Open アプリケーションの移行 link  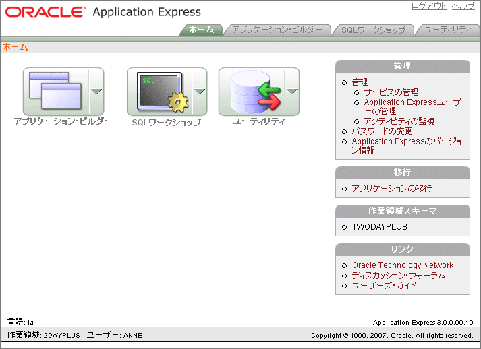pos(392,189)
